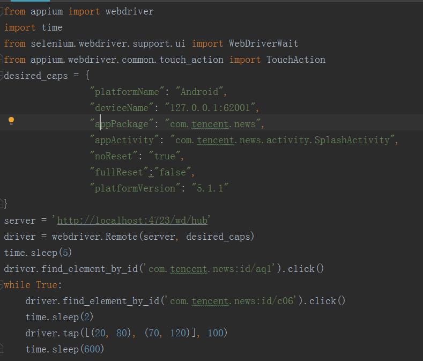Screen dimensions: 423x361
Task: Click fold end marker at closing brace
Action: pos(2,204)
